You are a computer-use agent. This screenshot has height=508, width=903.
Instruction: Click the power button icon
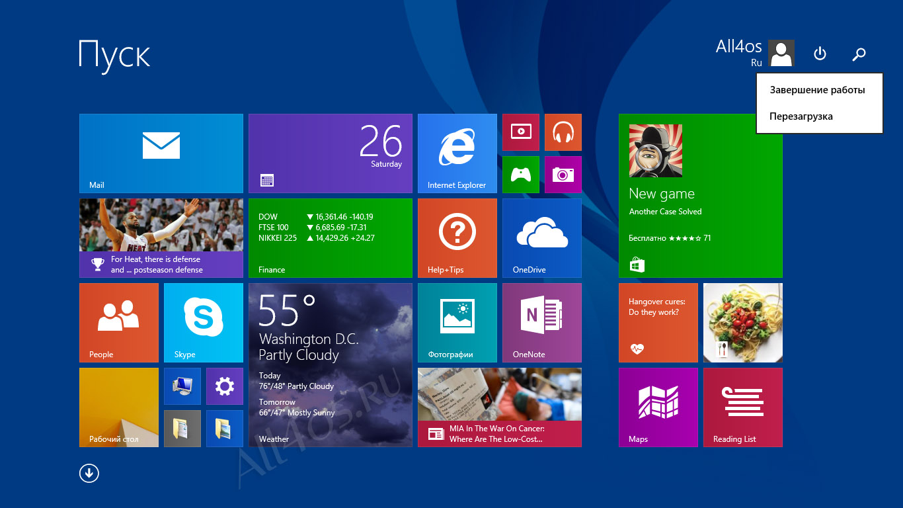click(x=820, y=54)
